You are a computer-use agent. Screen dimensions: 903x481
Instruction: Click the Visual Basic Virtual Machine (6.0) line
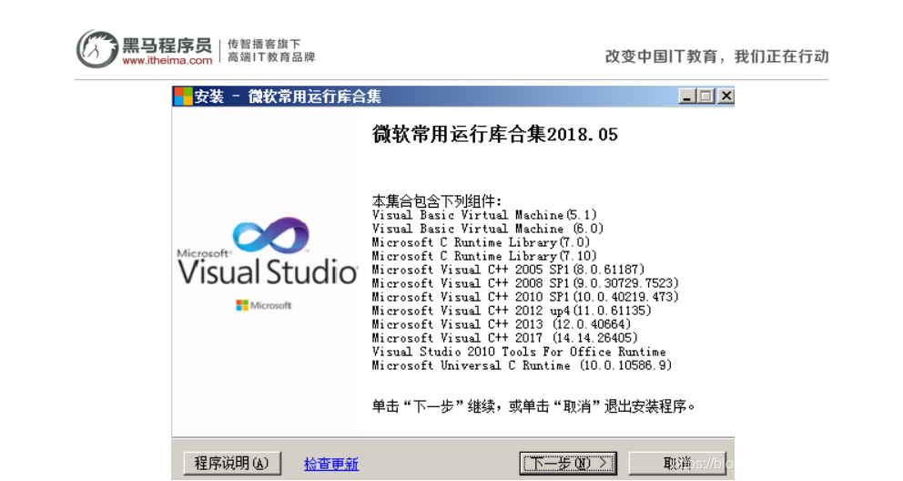[x=488, y=229]
